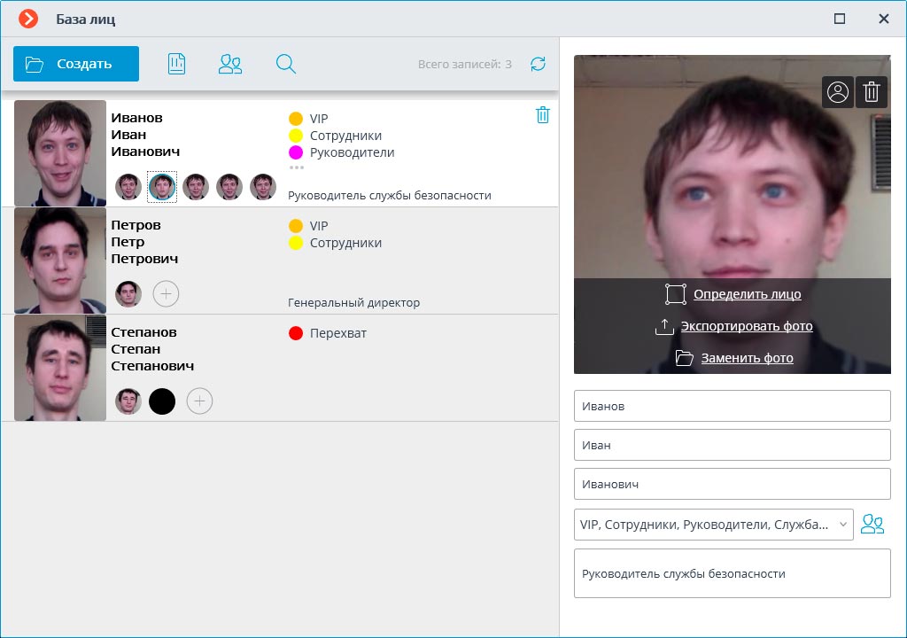
Task: Click Экспортировать фото link
Action: pos(746,326)
